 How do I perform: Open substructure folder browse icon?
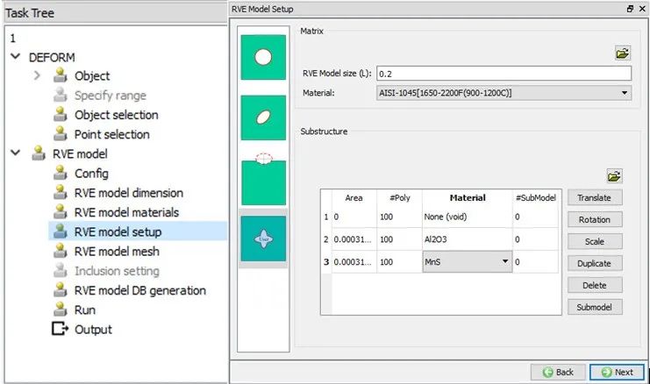[614, 175]
